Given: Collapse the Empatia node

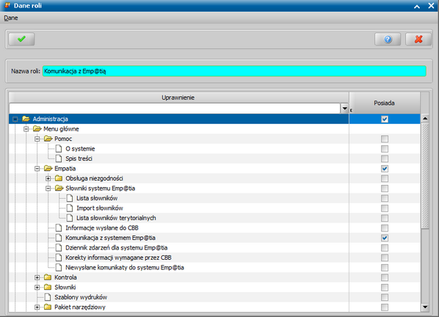Looking at the screenshot, I should (37, 169).
